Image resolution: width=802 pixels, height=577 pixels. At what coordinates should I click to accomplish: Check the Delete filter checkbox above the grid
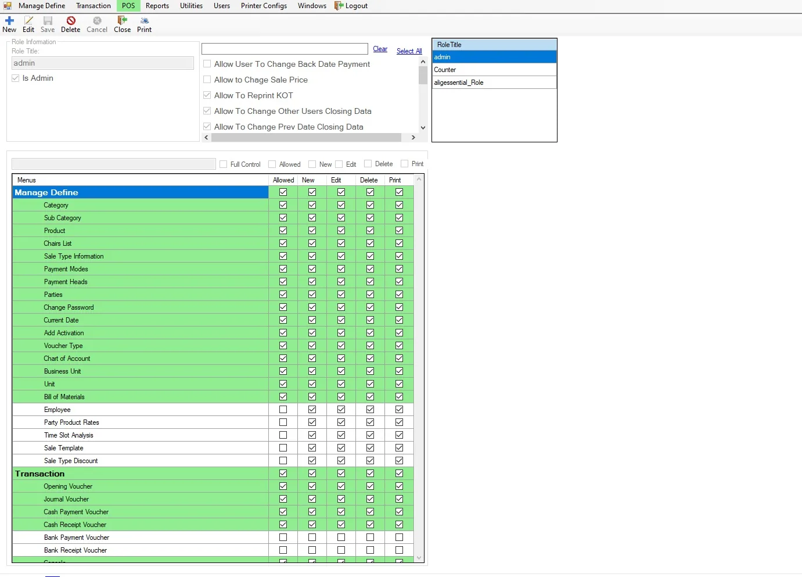368,164
